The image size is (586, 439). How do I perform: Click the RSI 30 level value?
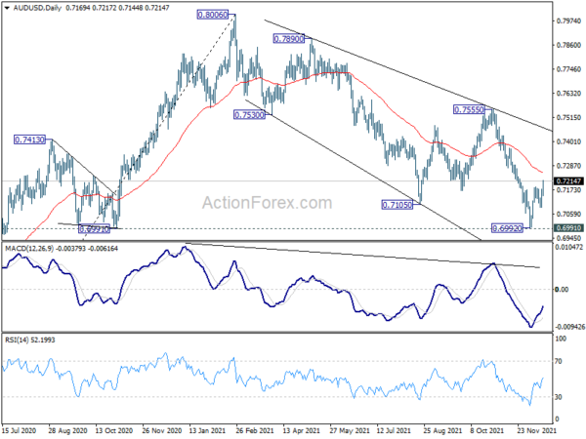[x=559, y=397]
